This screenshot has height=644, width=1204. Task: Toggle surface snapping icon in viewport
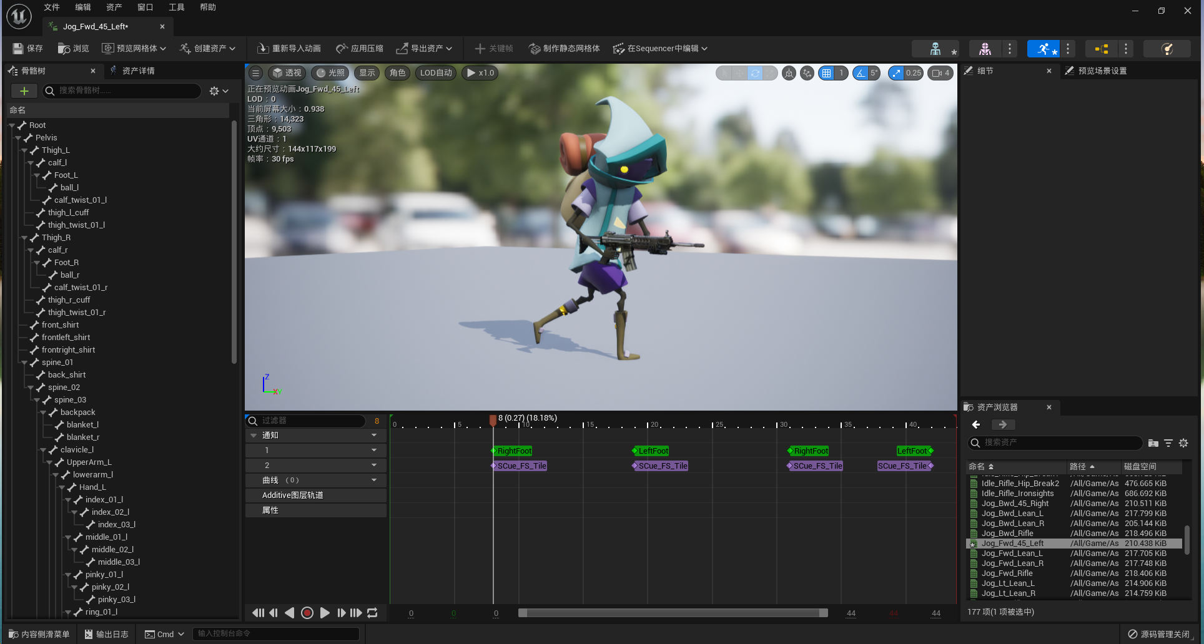click(x=807, y=73)
